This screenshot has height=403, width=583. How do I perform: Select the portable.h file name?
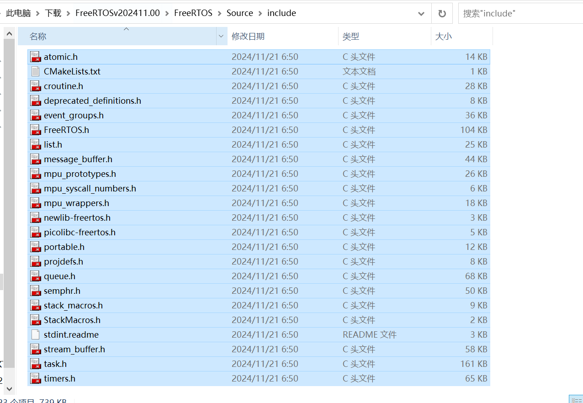point(64,247)
